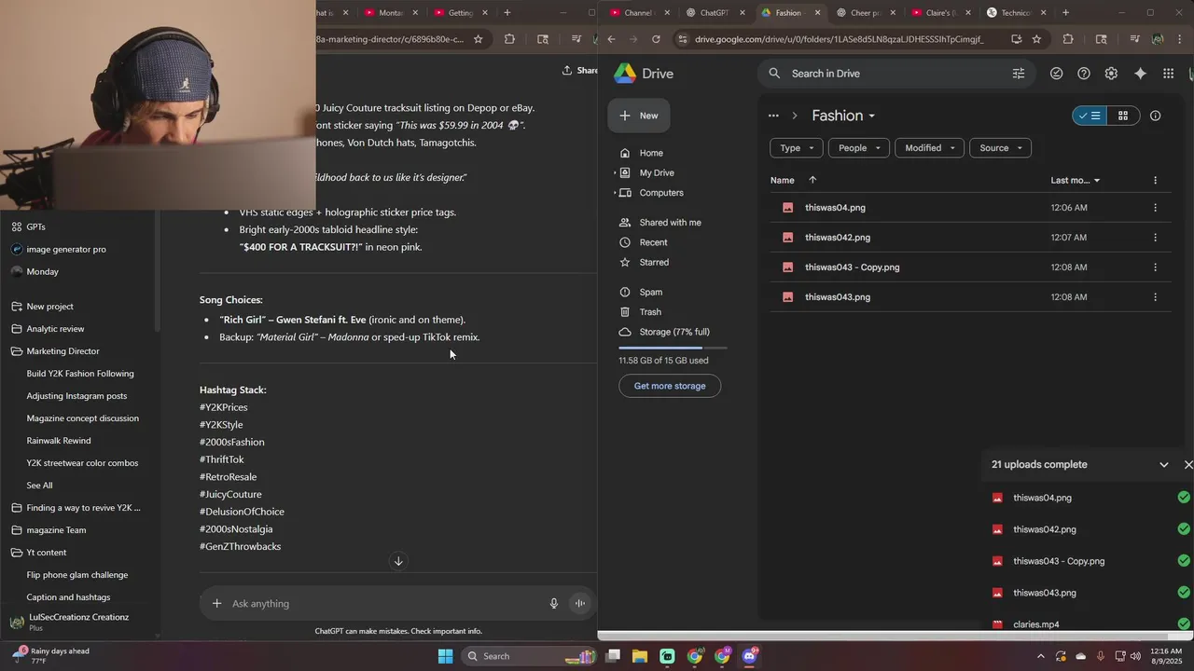
Task: Open Marketing Director project in ChatGPT sidebar
Action: click(x=62, y=351)
